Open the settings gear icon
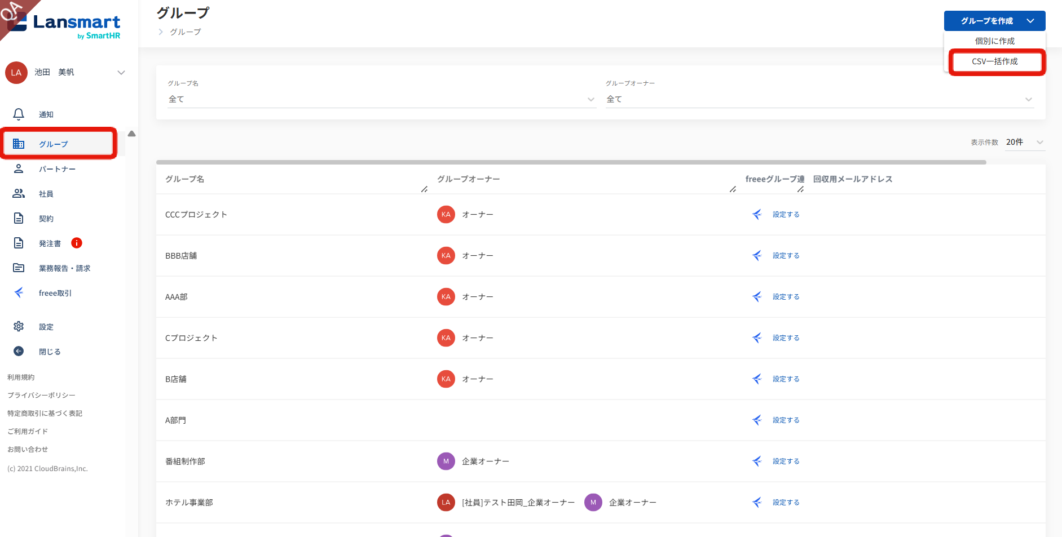This screenshot has height=537, width=1062. coord(19,327)
